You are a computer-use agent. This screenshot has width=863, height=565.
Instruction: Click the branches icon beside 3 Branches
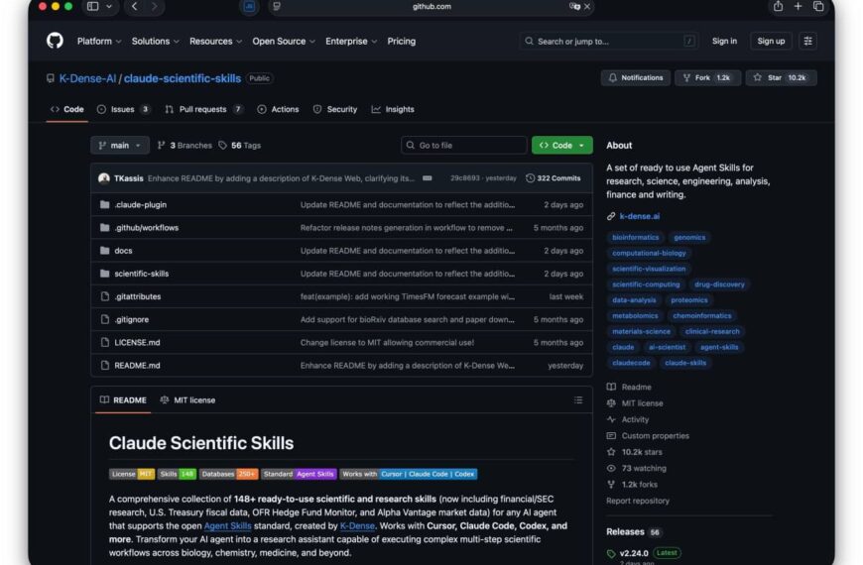pos(161,146)
